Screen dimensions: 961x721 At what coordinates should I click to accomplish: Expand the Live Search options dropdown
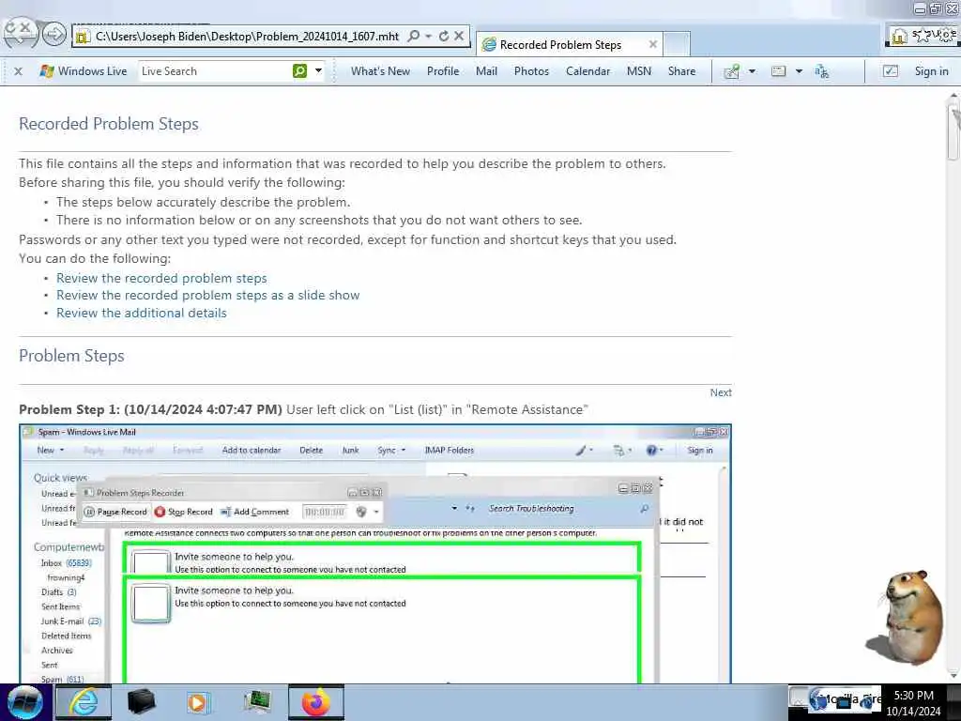coord(319,71)
